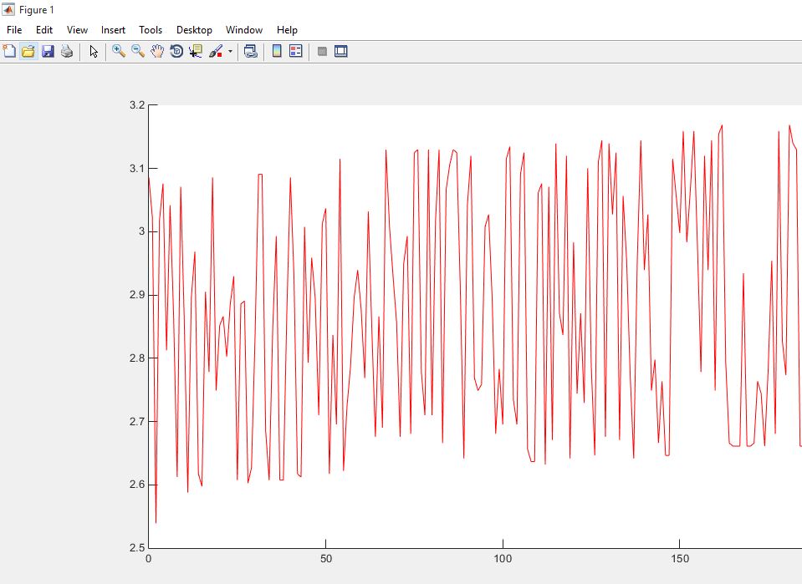Insert a colorbar

276,50
